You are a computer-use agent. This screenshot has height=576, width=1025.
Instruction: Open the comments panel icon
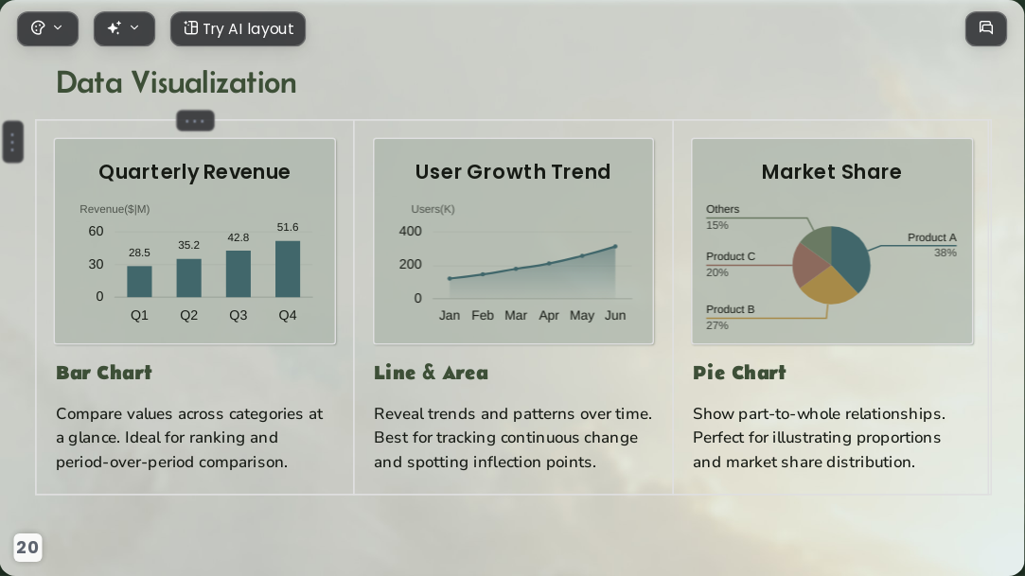986,28
